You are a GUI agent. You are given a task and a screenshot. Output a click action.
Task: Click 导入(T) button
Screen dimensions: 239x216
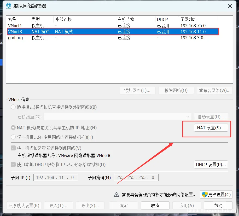58,205
